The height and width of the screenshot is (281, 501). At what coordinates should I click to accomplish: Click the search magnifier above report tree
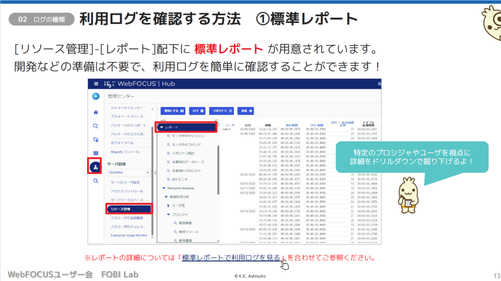click(x=216, y=121)
